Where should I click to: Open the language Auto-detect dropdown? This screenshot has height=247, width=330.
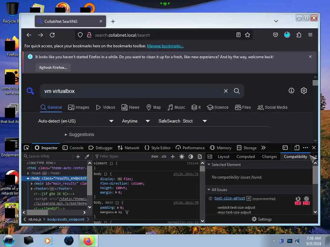[x=76, y=121]
